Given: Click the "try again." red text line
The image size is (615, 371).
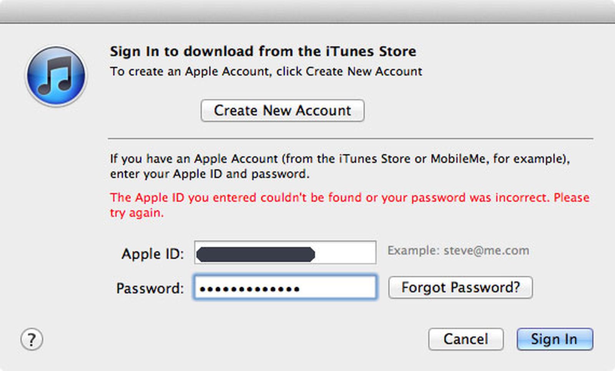Looking at the screenshot, I should tap(137, 213).
